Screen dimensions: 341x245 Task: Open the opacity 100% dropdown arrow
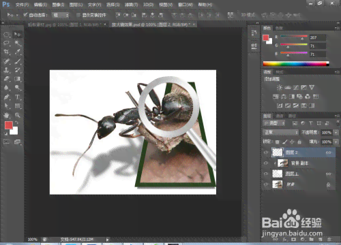pos(336,133)
